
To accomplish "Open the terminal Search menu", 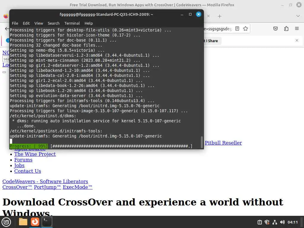I will pyautogui.click(x=53, y=23).
